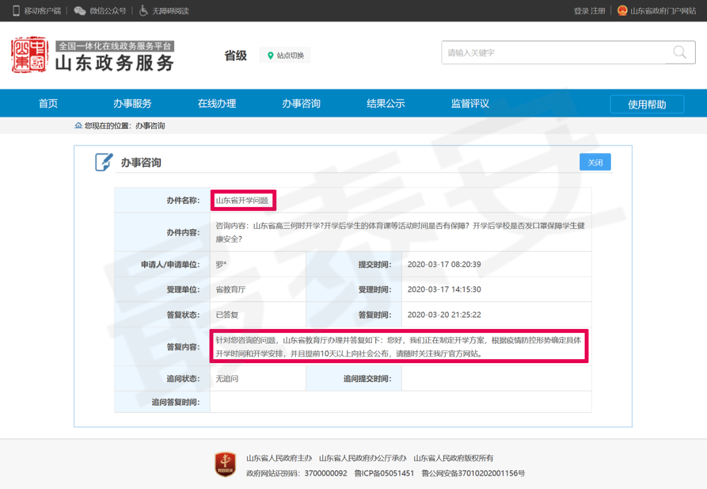Click the magnifier search icon

680,52
